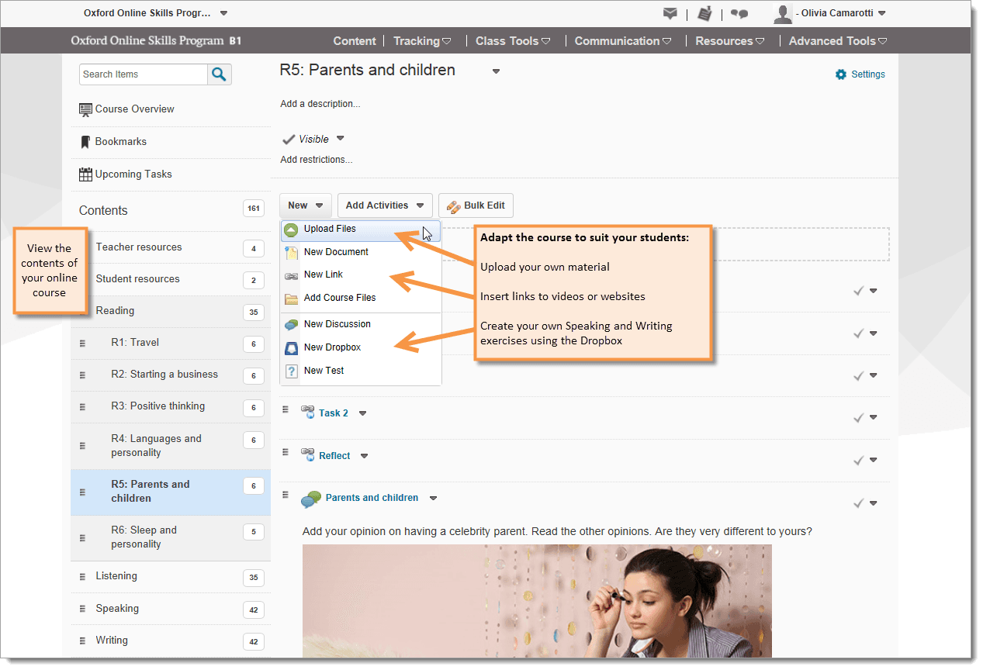
Task: Open the chat bubbles icon in header
Action: click(x=739, y=13)
